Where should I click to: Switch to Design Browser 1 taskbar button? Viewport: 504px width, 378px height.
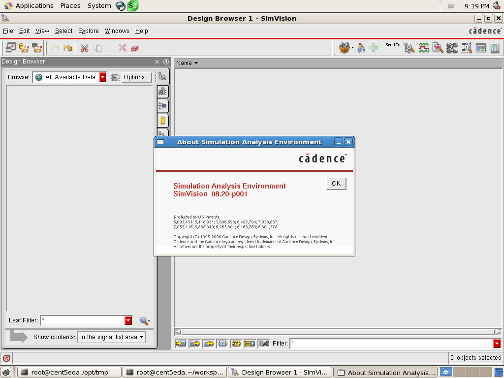280,372
